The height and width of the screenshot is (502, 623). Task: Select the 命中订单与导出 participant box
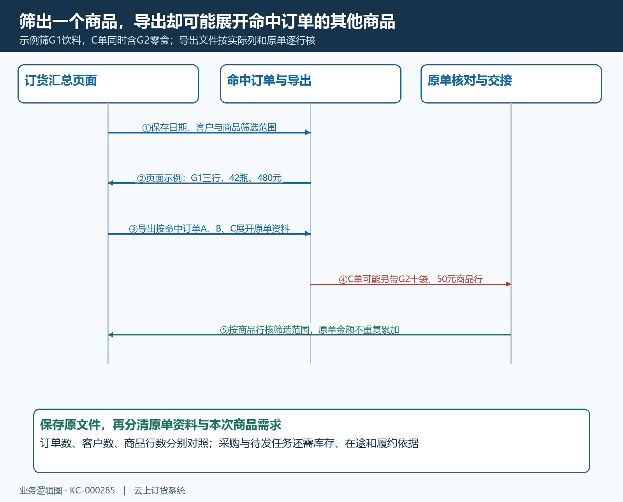tap(311, 84)
